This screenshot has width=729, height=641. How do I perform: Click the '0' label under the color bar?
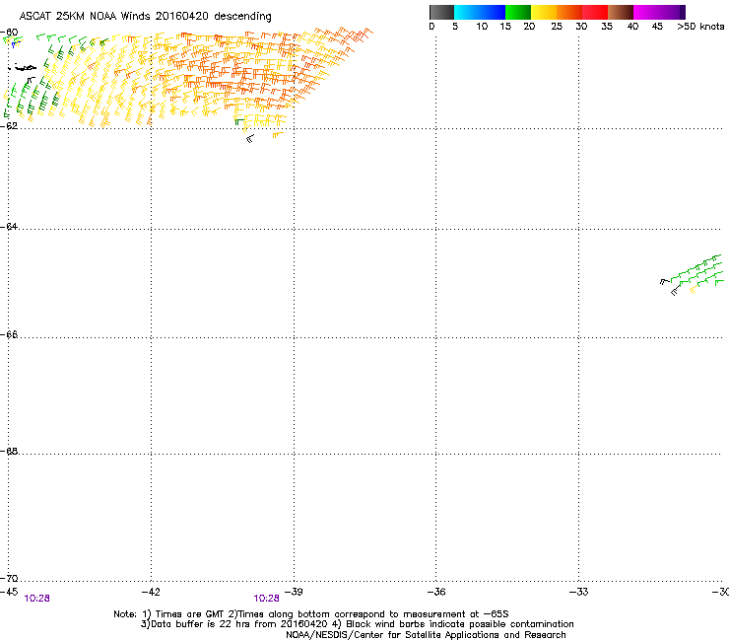pos(431,27)
